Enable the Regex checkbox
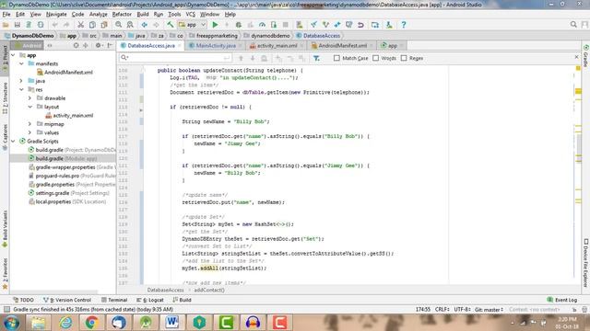The width and height of the screenshot is (590, 331). [404, 58]
